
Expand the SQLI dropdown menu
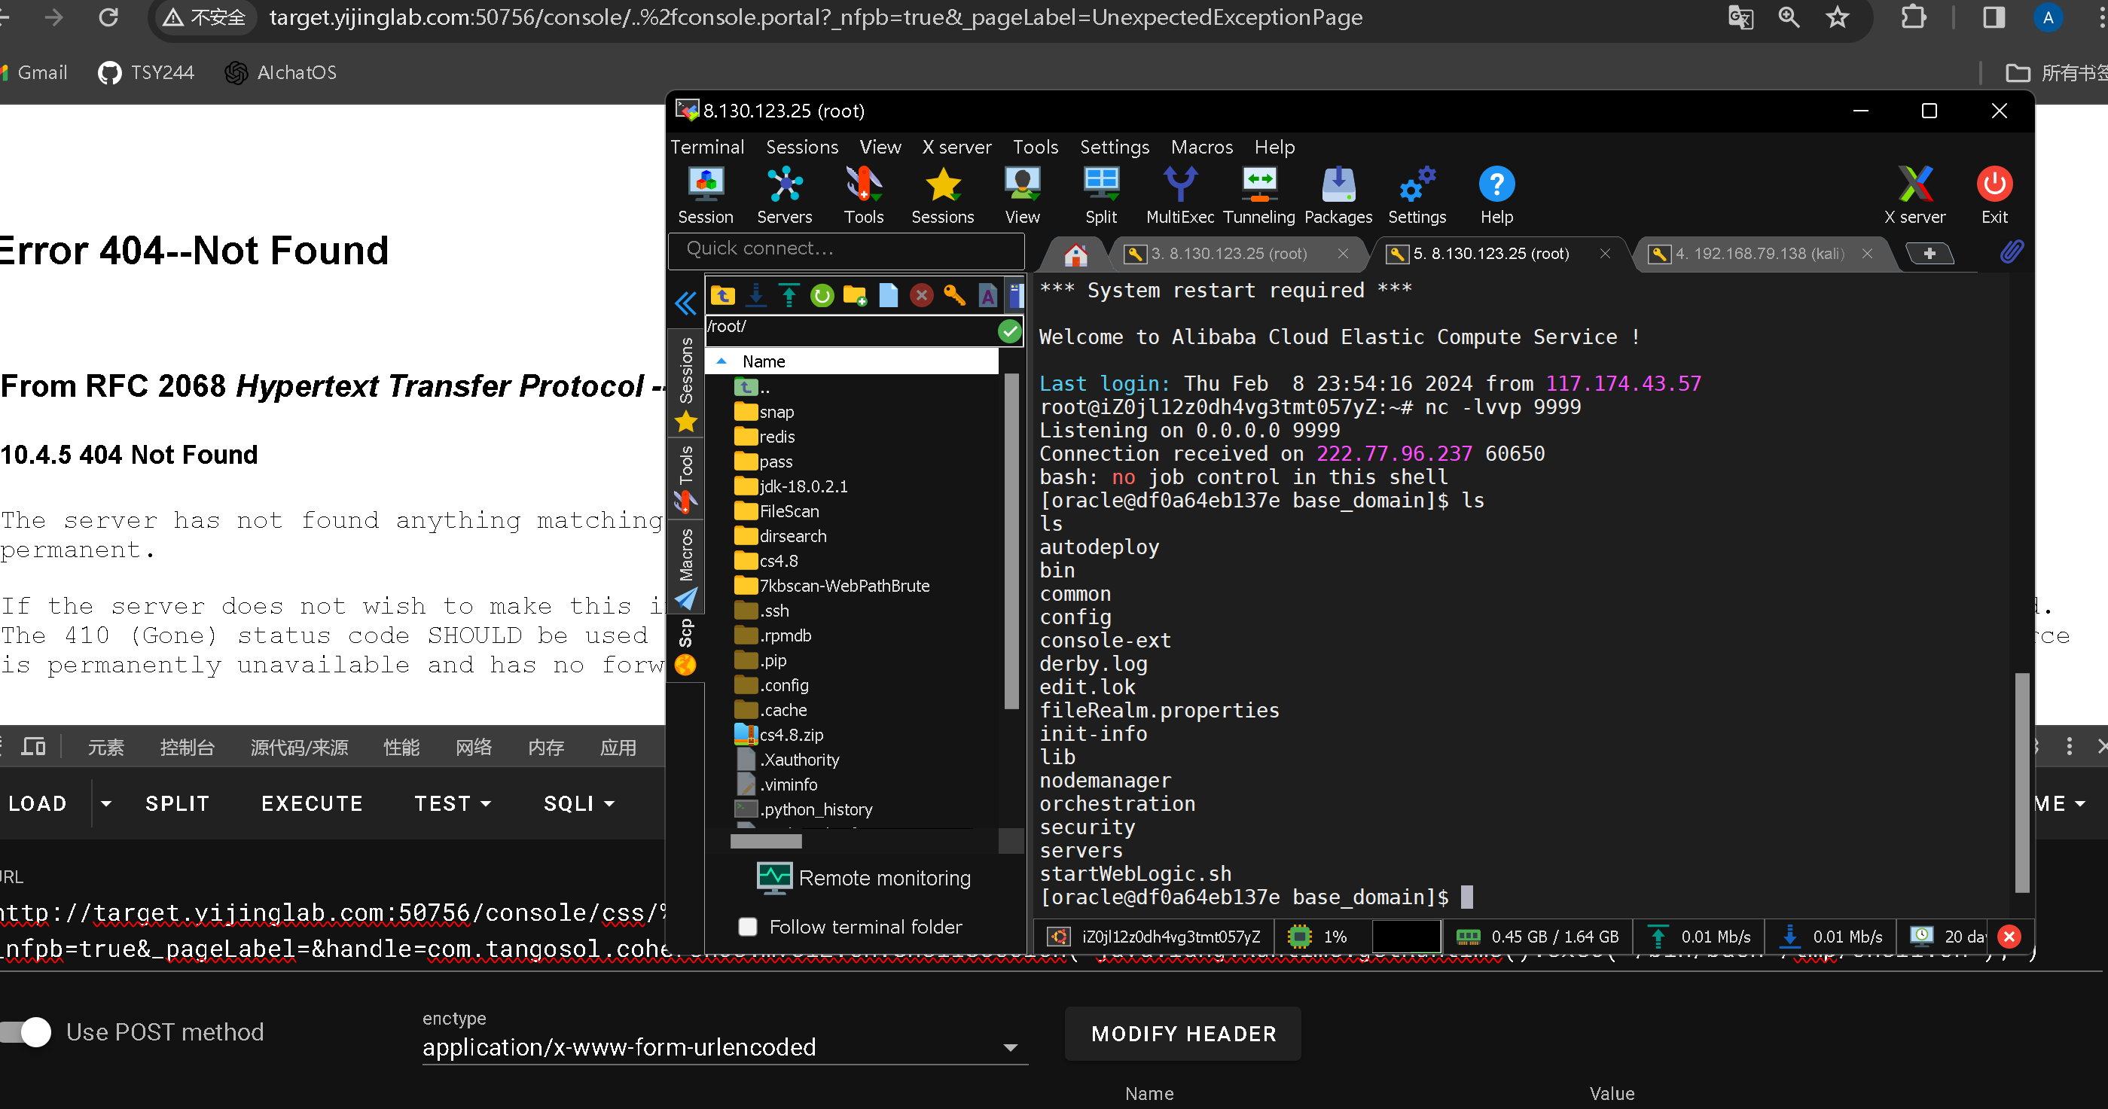pyautogui.click(x=578, y=803)
